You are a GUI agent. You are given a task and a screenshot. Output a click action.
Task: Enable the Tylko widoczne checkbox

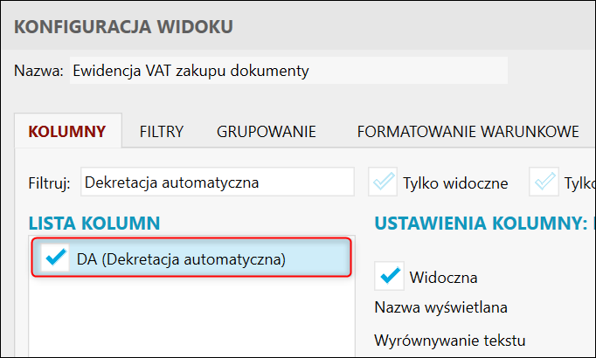point(384,182)
